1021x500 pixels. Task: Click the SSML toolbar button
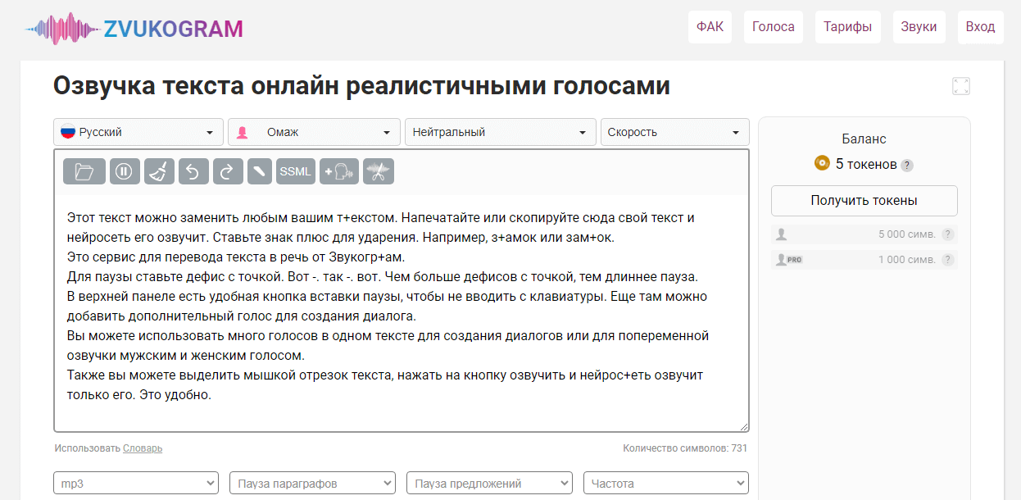tap(295, 171)
